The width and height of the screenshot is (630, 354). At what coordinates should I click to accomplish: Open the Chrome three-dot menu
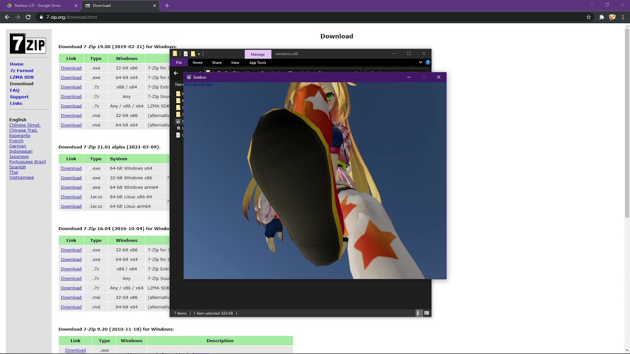pos(623,17)
